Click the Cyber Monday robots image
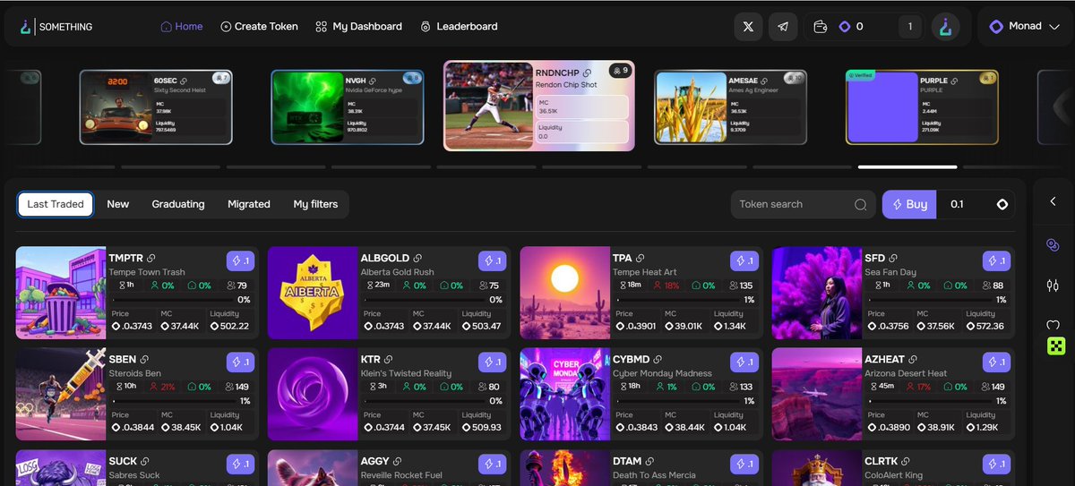This screenshot has height=486, width=1075. tap(565, 394)
